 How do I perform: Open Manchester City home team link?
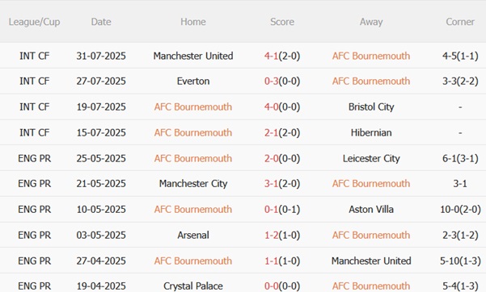click(193, 184)
